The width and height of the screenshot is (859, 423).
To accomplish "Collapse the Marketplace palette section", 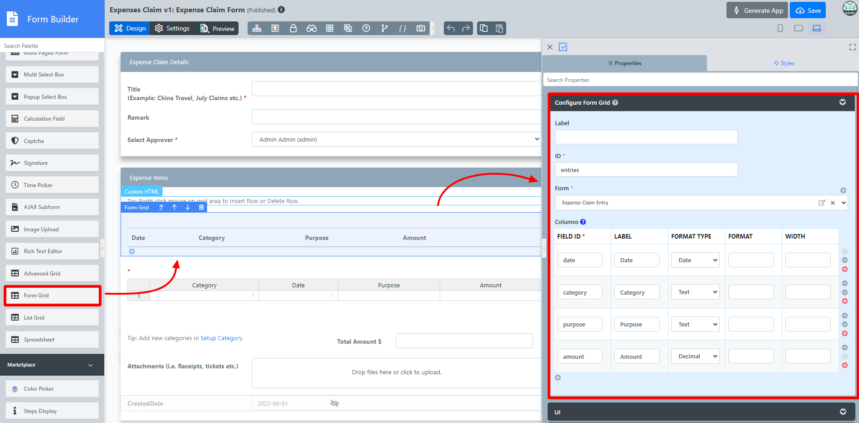I will coord(90,365).
